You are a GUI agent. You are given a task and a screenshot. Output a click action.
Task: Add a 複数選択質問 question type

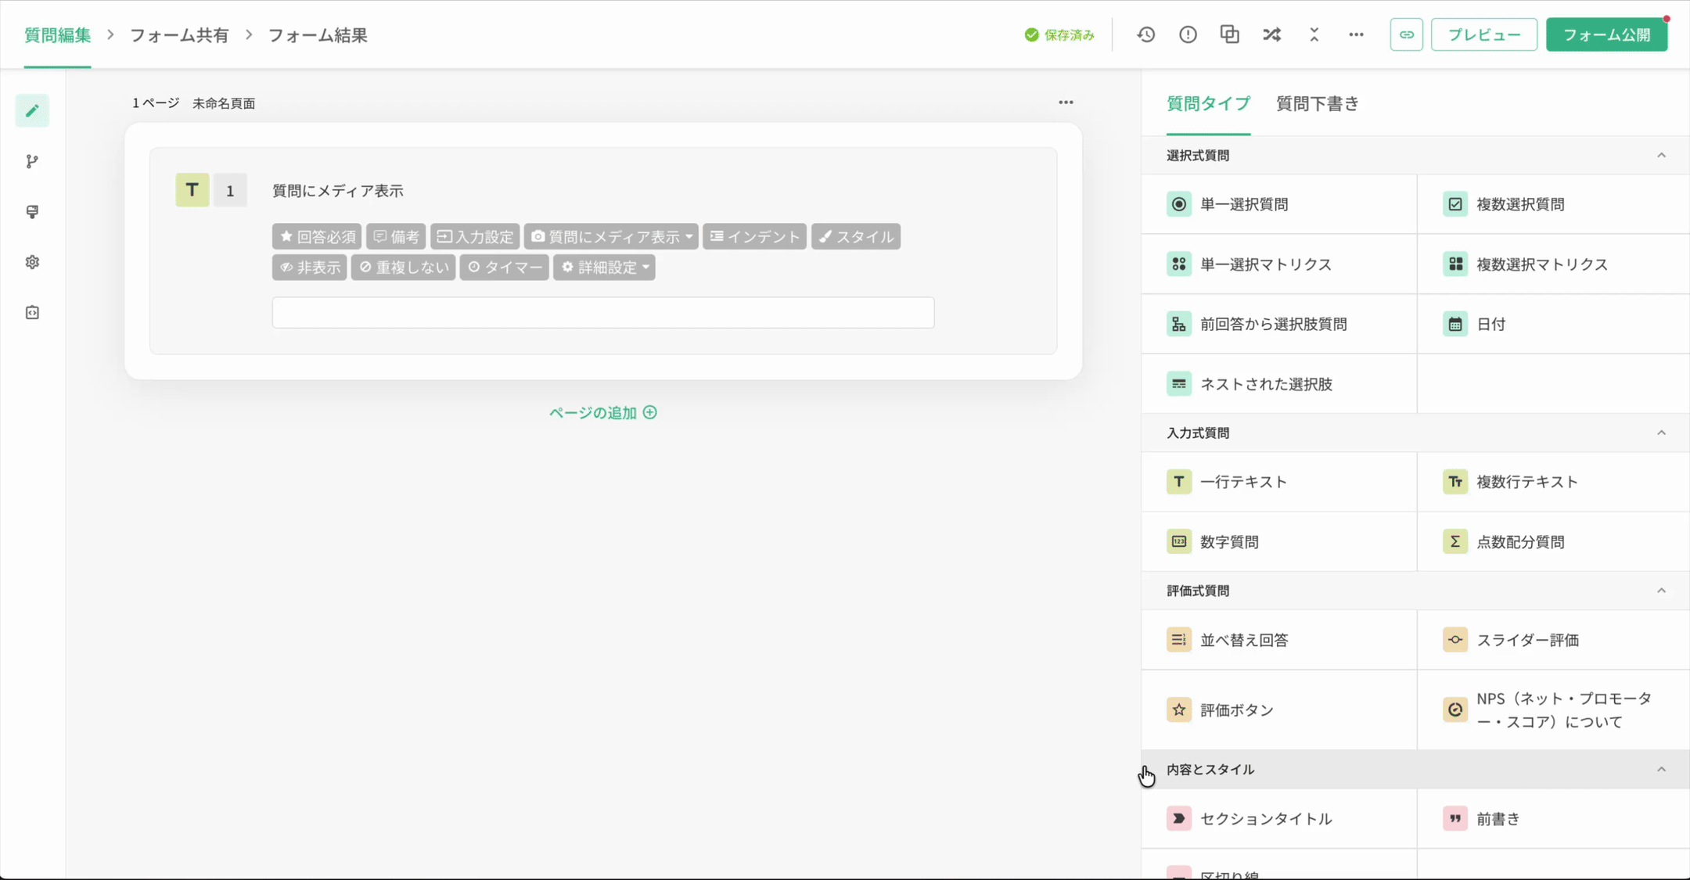tap(1554, 204)
